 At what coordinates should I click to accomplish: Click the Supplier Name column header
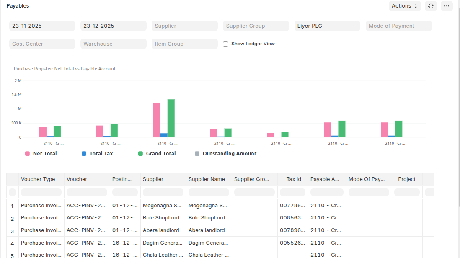tap(207, 179)
